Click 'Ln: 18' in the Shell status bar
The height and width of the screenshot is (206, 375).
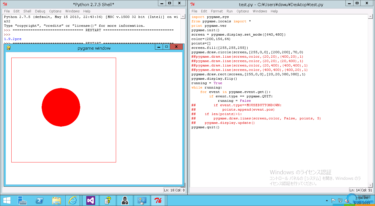click(169, 190)
